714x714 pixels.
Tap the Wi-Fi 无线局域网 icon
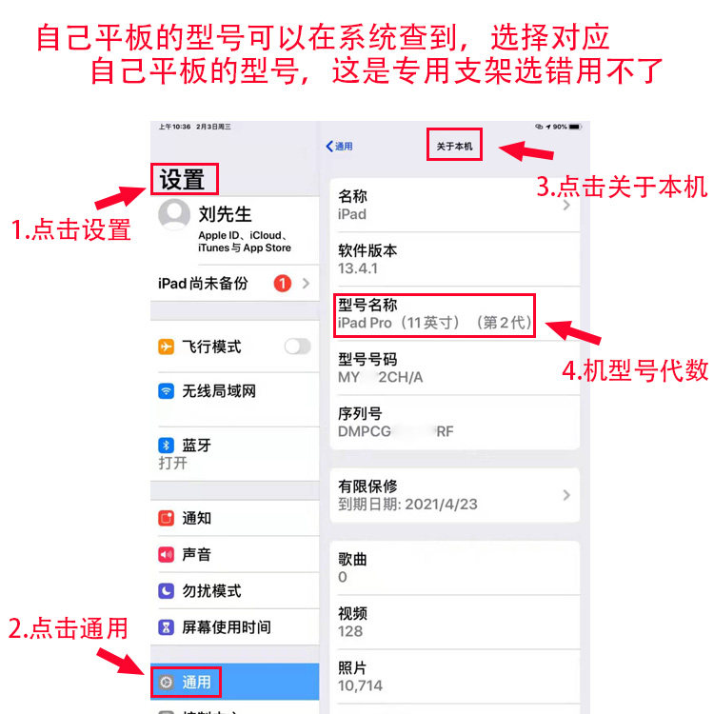pyautogui.click(x=166, y=390)
